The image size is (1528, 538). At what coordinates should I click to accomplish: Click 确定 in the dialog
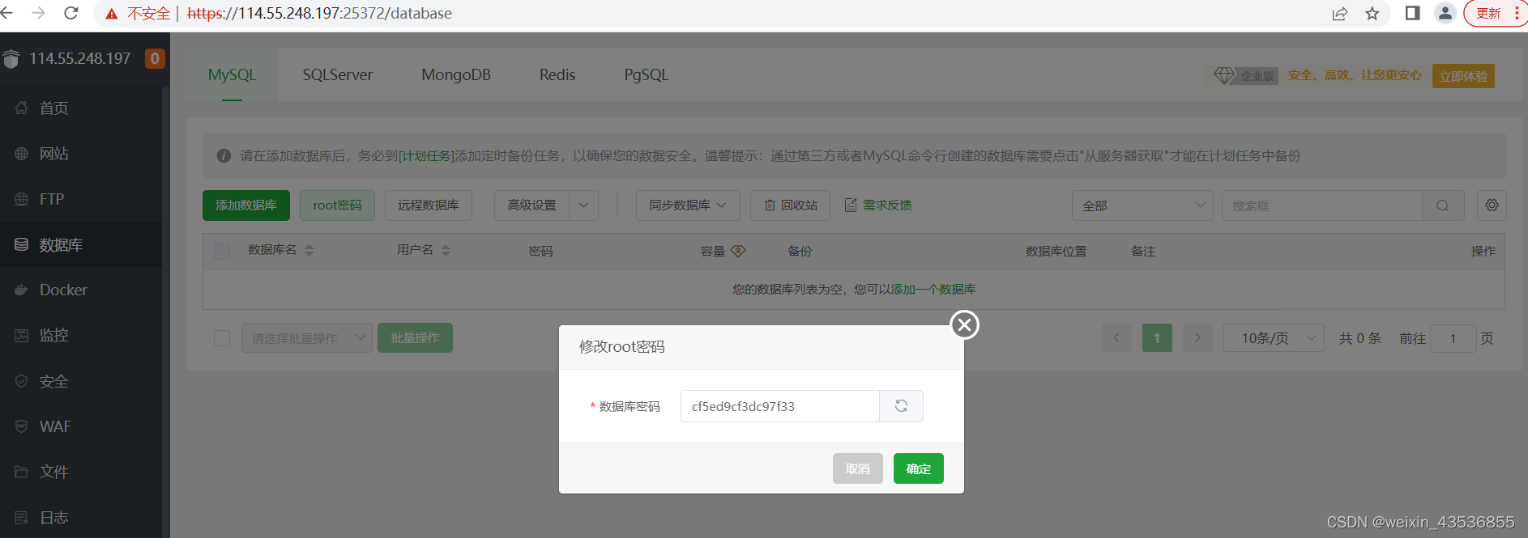pos(919,468)
